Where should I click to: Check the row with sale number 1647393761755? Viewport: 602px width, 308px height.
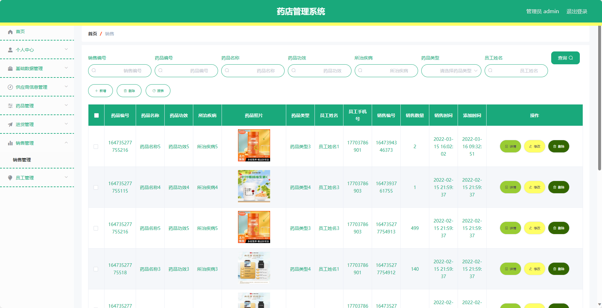tap(96, 187)
